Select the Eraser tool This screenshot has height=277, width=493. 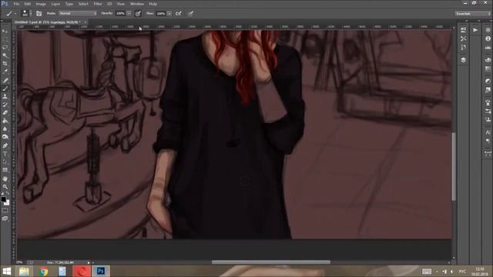(5, 113)
